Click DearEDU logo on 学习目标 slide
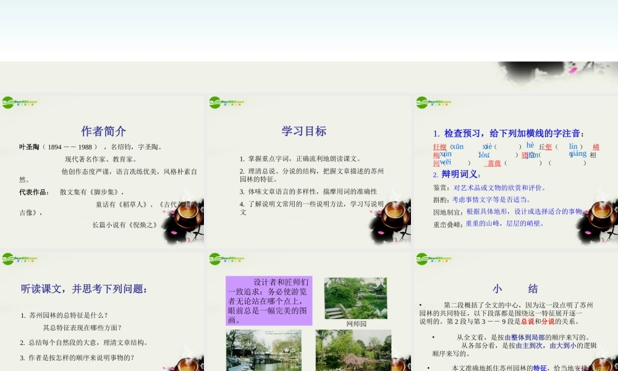 [227, 103]
